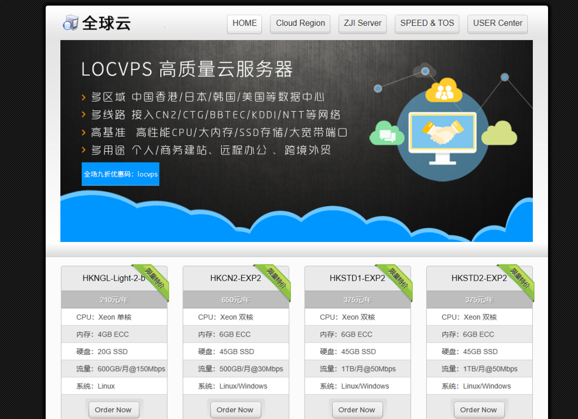Screen dimensions: 578x419
Task: Click the 210元/年 price bar
Action: 114,300
